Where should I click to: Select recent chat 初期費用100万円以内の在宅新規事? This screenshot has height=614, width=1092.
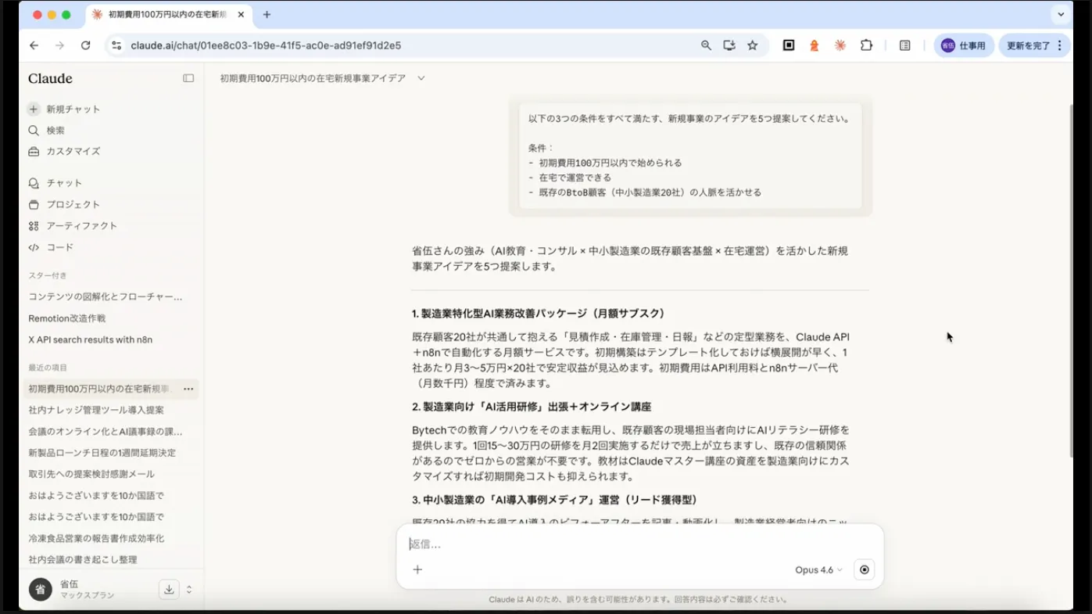(x=102, y=389)
